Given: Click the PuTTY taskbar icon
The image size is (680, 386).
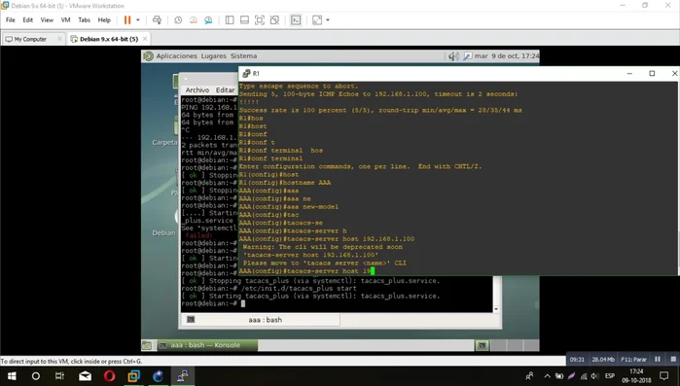Looking at the screenshot, I should tap(183, 376).
